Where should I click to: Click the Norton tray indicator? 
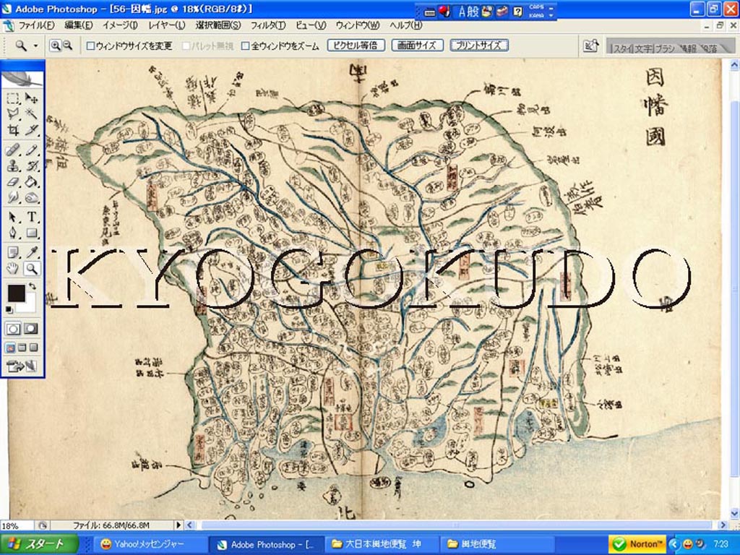click(x=637, y=544)
